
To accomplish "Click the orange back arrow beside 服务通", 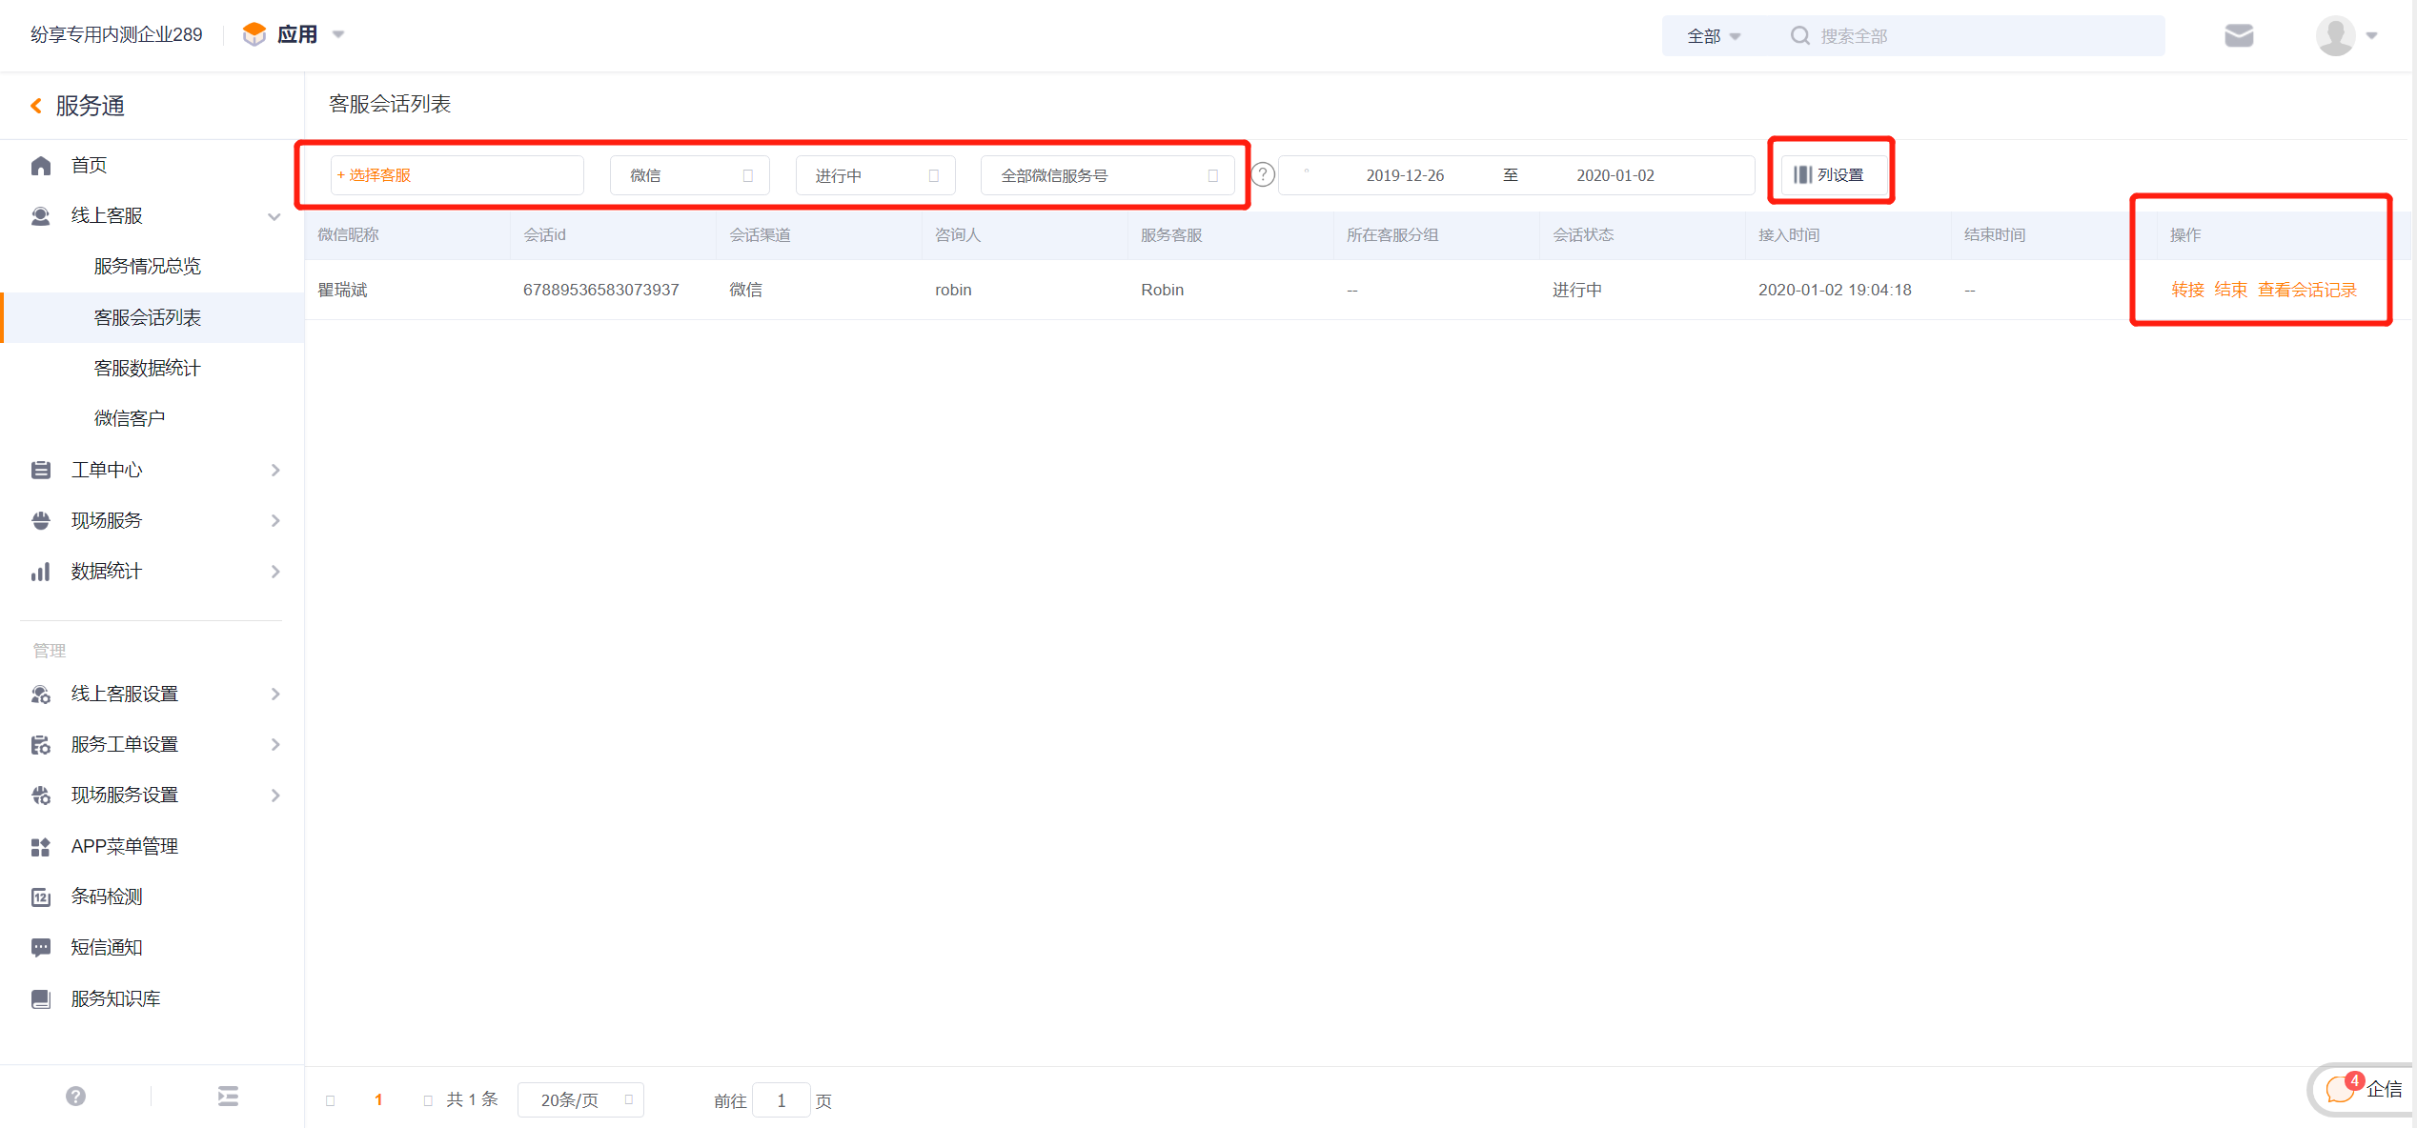I will coord(36,106).
